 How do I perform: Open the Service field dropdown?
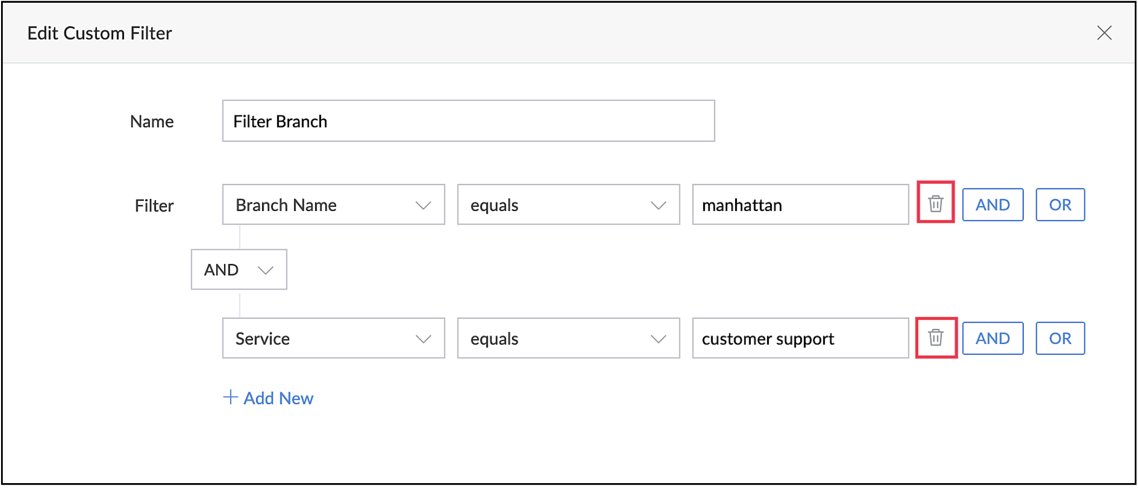click(x=333, y=338)
